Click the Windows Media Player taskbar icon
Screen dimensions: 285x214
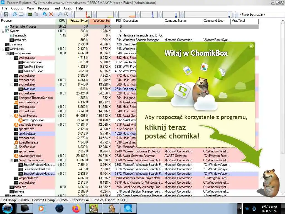pos(41,208)
